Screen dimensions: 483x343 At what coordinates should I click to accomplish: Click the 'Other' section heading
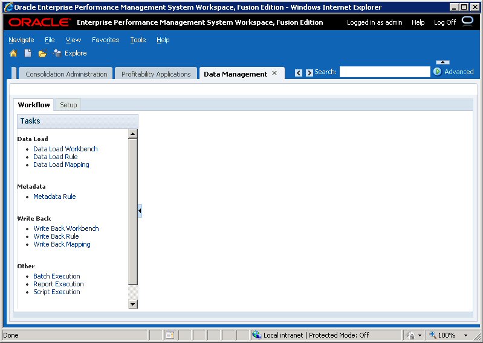pos(26,266)
